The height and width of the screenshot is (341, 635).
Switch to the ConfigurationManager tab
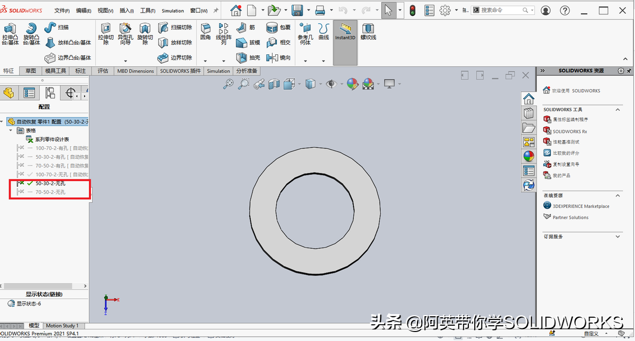click(x=50, y=93)
